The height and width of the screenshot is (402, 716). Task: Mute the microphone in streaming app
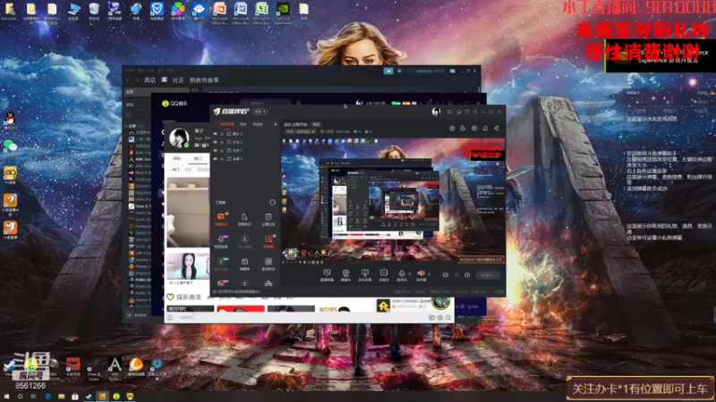[402, 275]
